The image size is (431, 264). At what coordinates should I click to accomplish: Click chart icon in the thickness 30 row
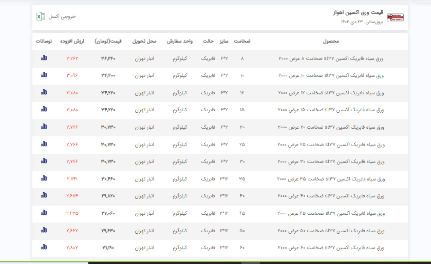[44, 161]
